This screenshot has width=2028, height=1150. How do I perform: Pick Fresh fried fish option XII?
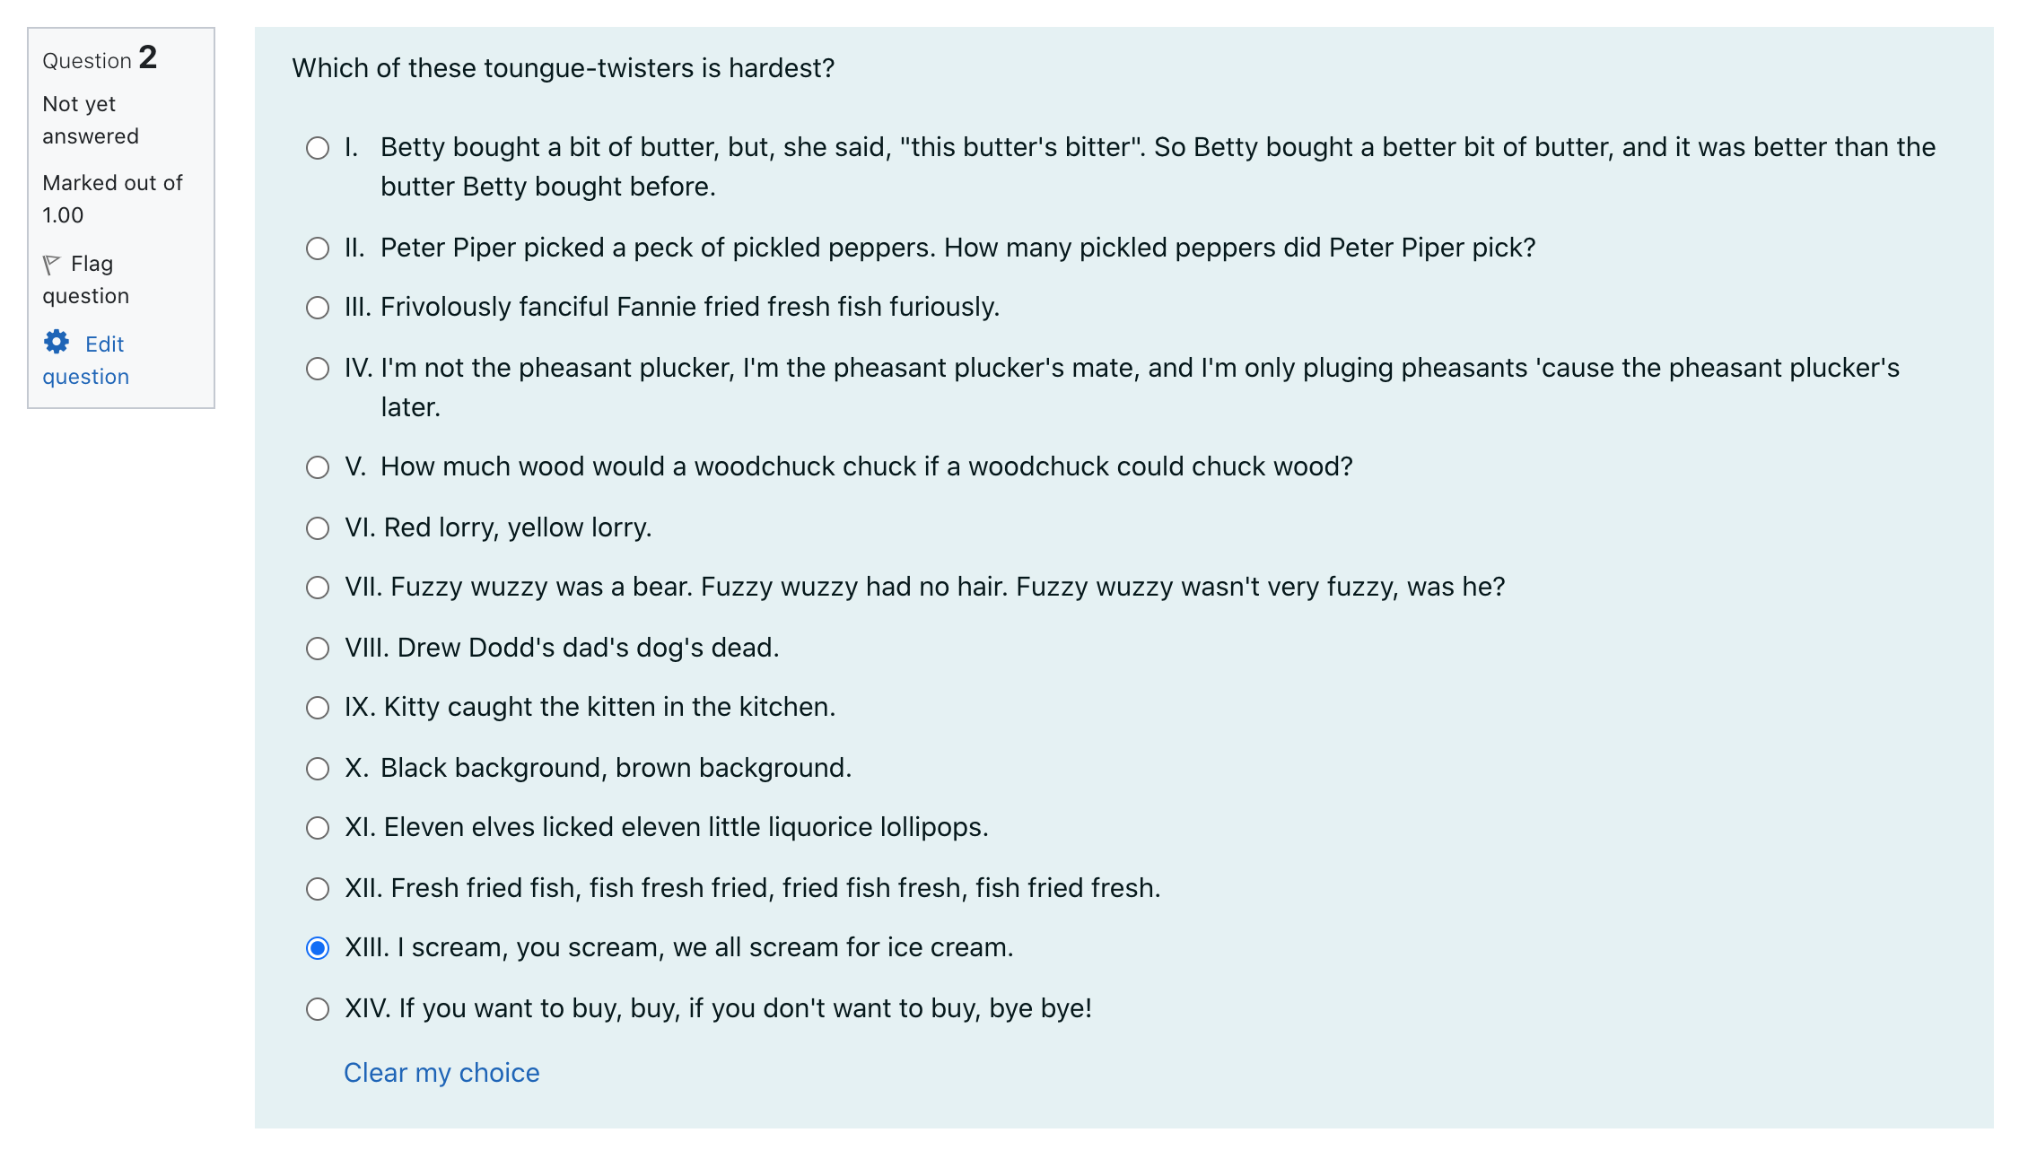tap(318, 889)
